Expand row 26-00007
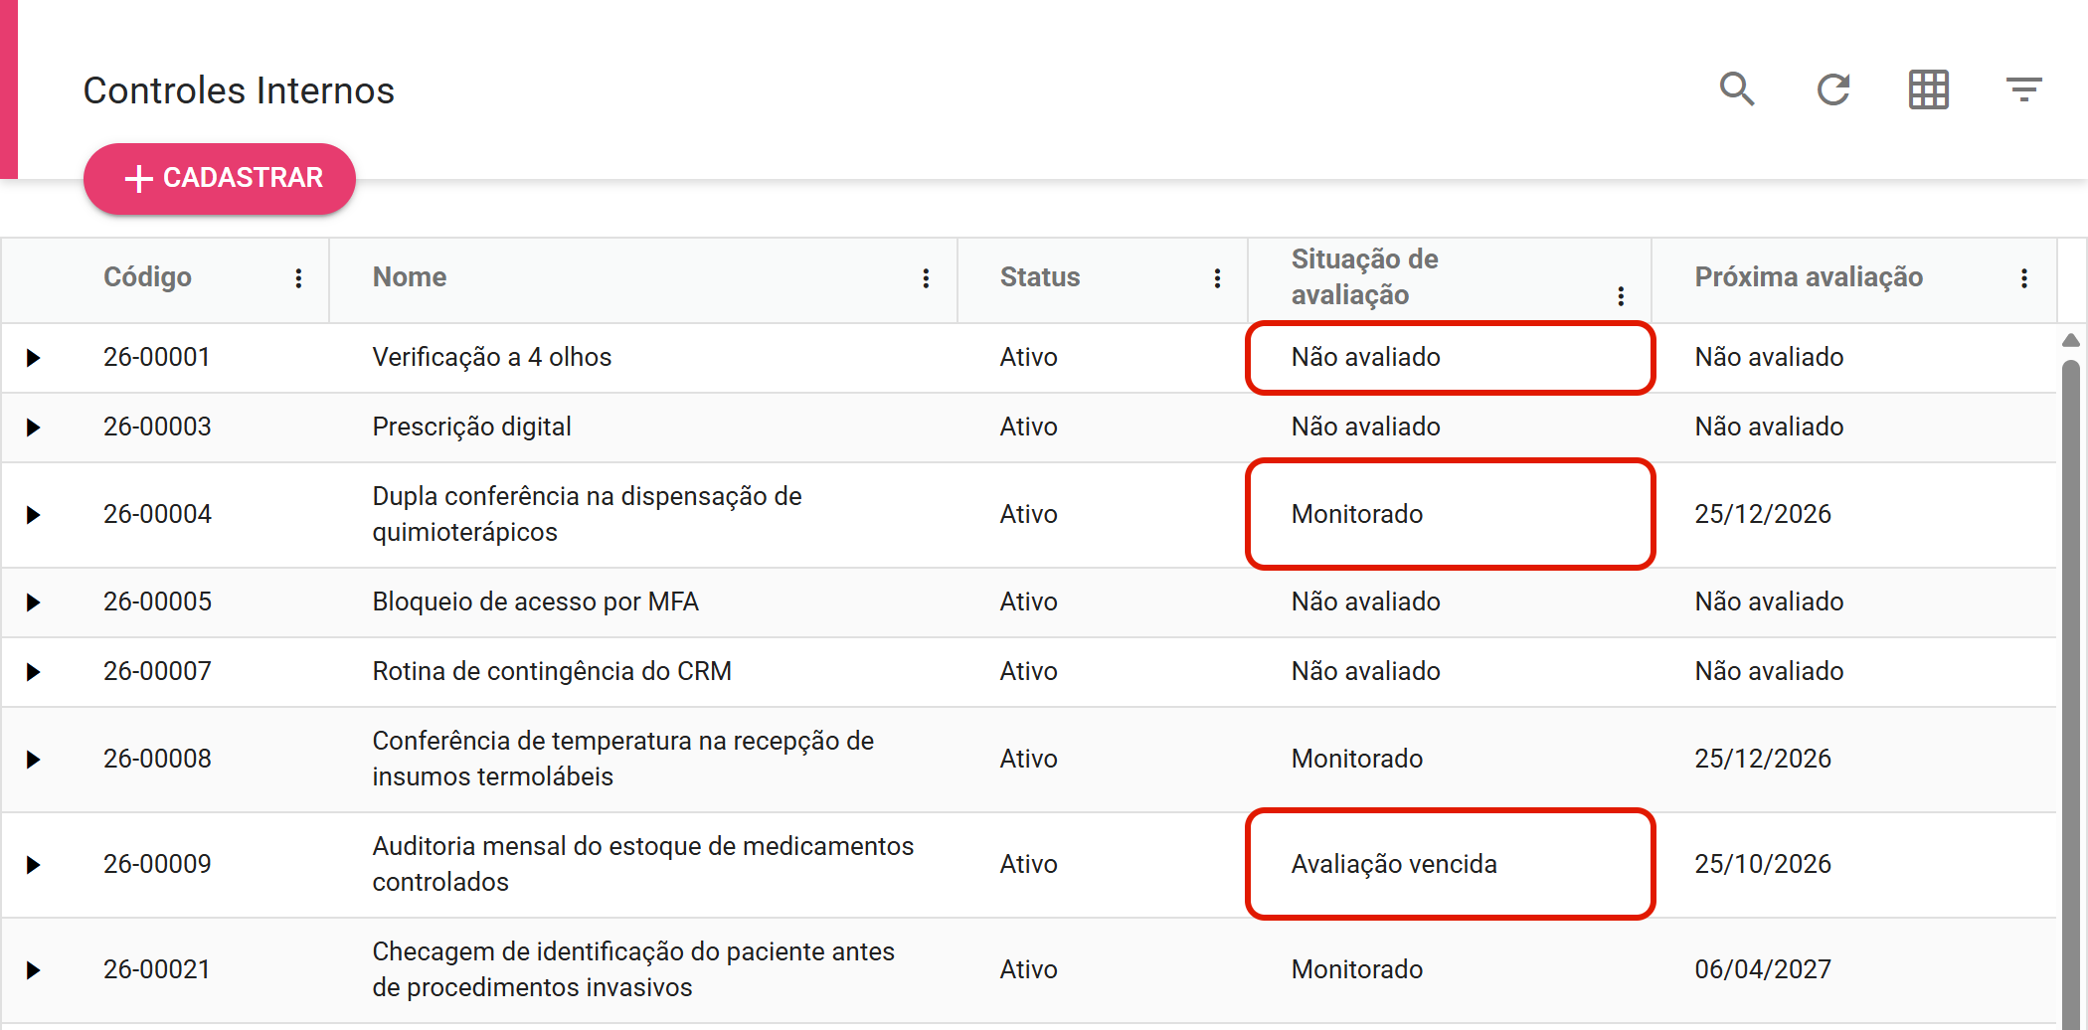The image size is (2088, 1030). (33, 672)
